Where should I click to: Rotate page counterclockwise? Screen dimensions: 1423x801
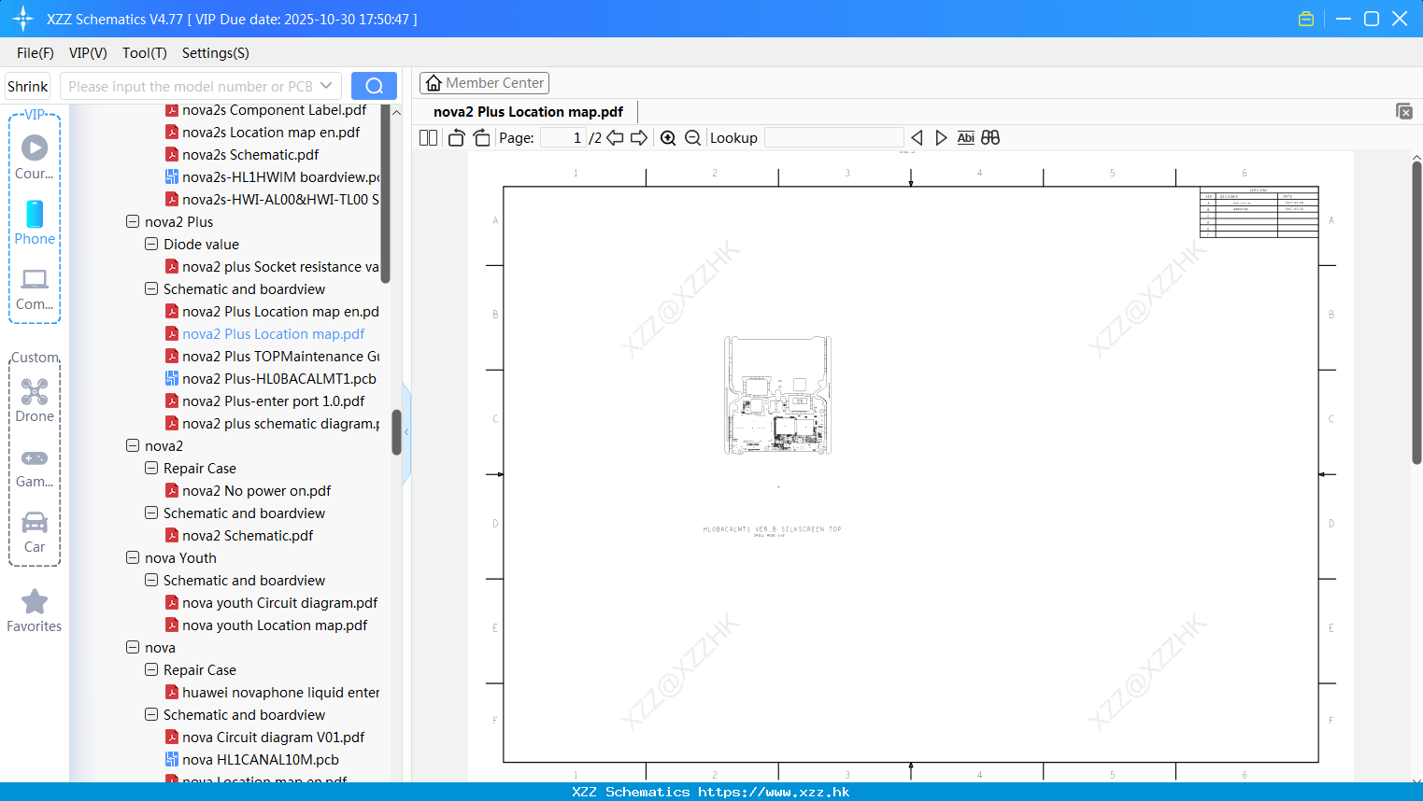[x=456, y=137]
